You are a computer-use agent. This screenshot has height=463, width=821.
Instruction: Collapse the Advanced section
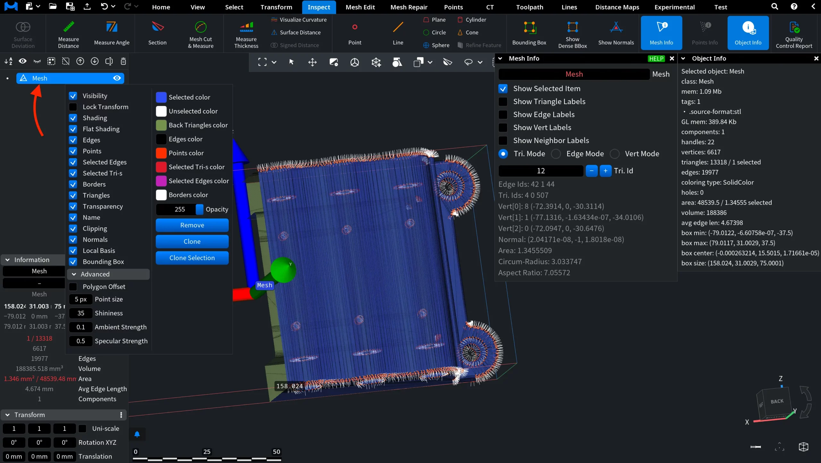(x=74, y=274)
